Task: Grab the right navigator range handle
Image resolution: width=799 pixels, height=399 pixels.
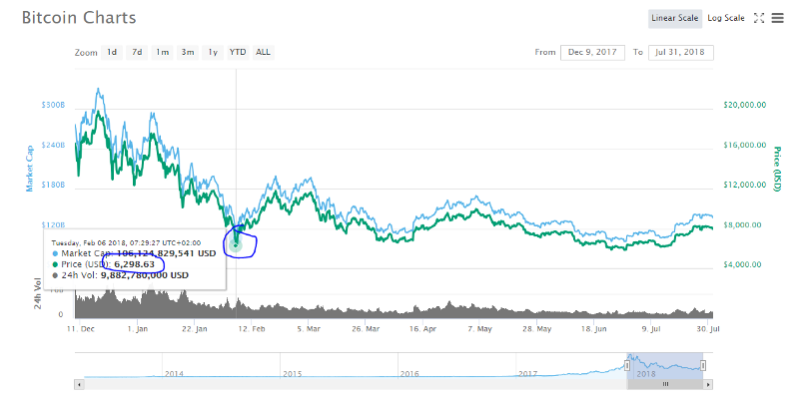Action: click(x=703, y=365)
